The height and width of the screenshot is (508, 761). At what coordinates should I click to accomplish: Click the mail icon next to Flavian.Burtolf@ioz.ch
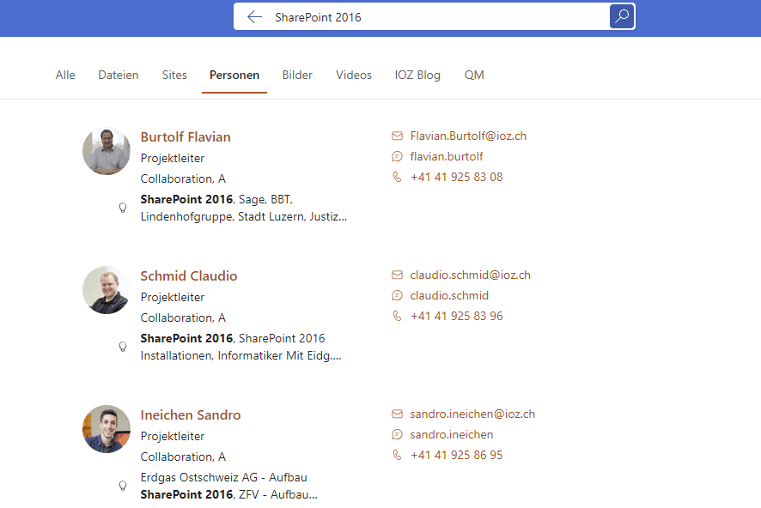tap(397, 136)
